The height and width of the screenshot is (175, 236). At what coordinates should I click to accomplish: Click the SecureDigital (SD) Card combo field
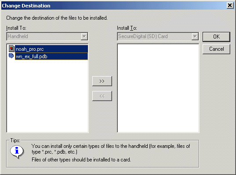pyautogui.click(x=158, y=36)
